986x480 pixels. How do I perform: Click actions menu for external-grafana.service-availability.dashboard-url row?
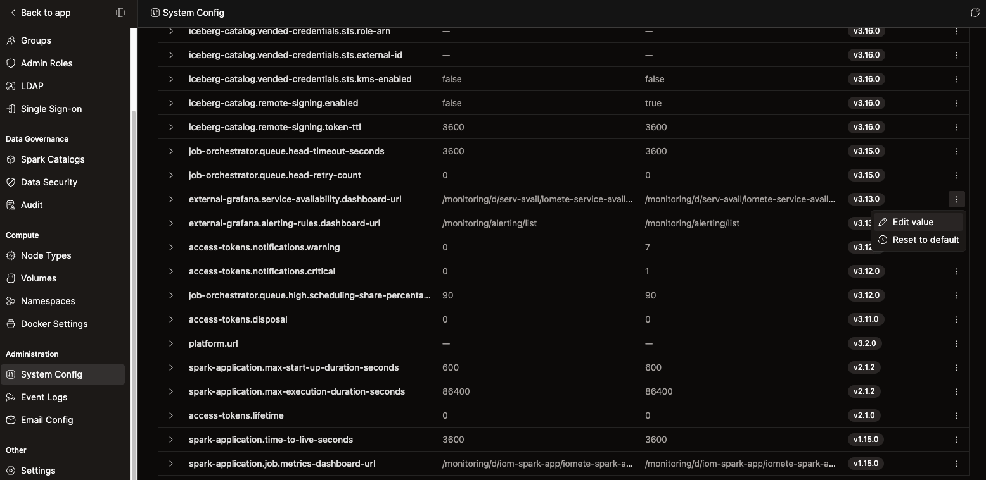point(956,199)
